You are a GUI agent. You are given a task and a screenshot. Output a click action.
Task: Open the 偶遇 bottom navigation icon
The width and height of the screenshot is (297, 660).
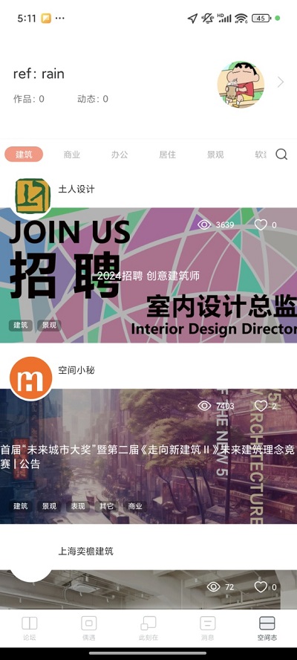tap(89, 624)
